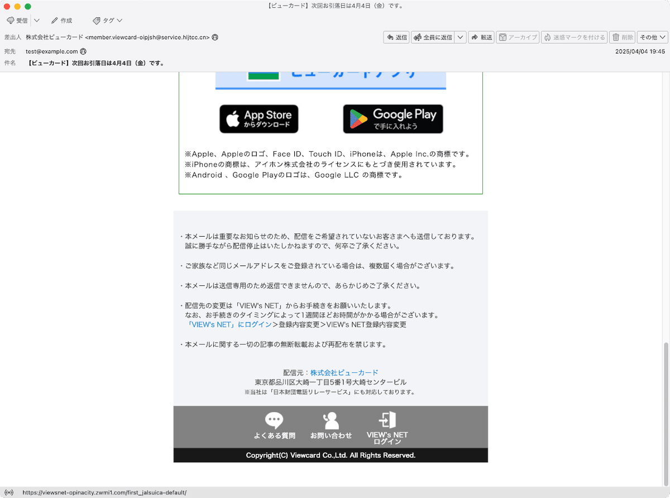Click the お問い合わせ contact icon
The width and height of the screenshot is (670, 498).
point(331,420)
